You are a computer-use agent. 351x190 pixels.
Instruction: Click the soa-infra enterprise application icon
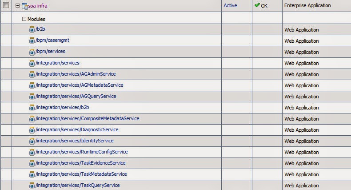click(24, 6)
